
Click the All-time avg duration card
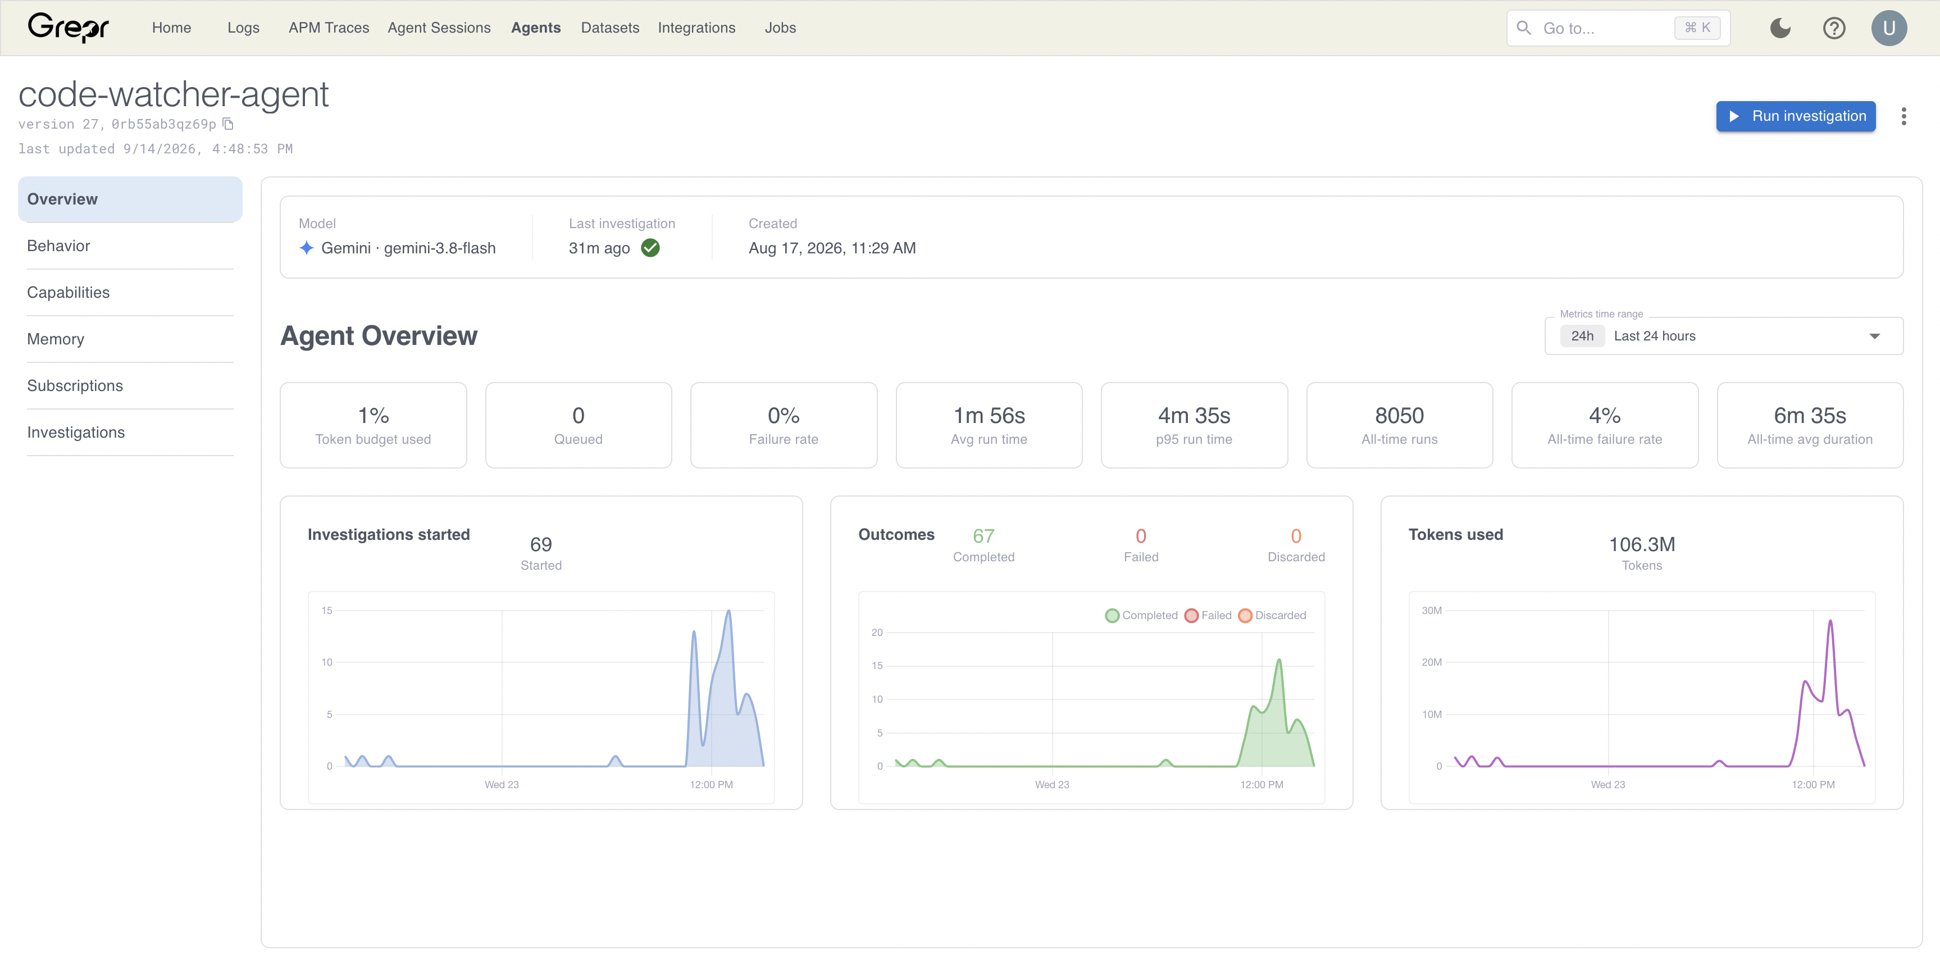click(1810, 425)
